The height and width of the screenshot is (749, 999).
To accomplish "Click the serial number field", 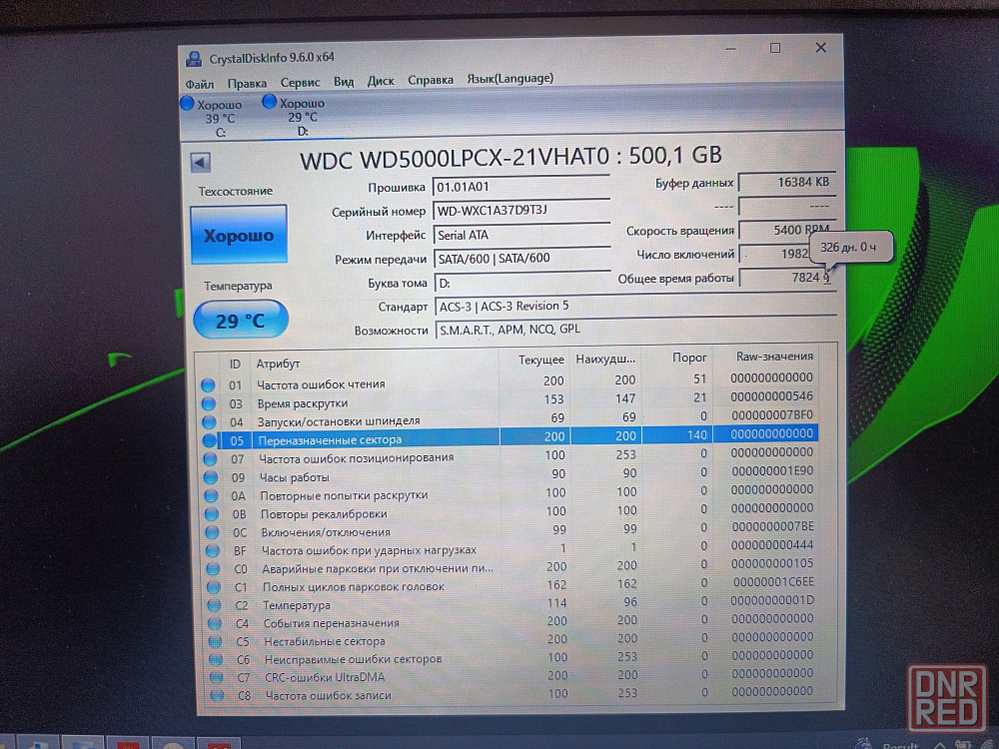I will (519, 211).
